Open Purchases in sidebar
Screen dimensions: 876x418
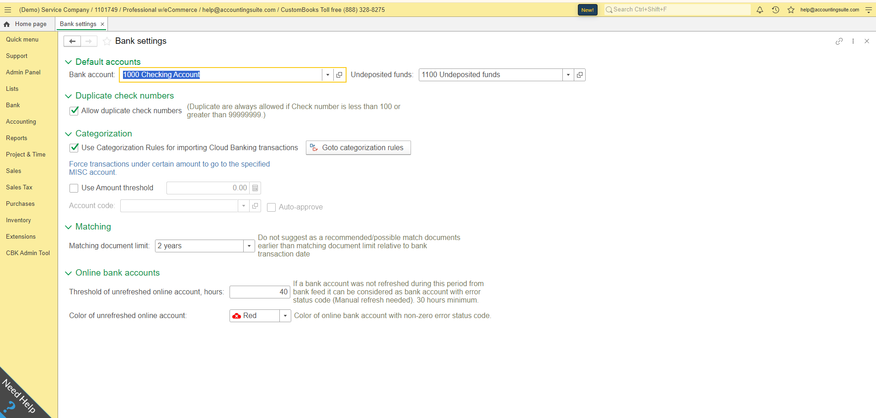[20, 204]
